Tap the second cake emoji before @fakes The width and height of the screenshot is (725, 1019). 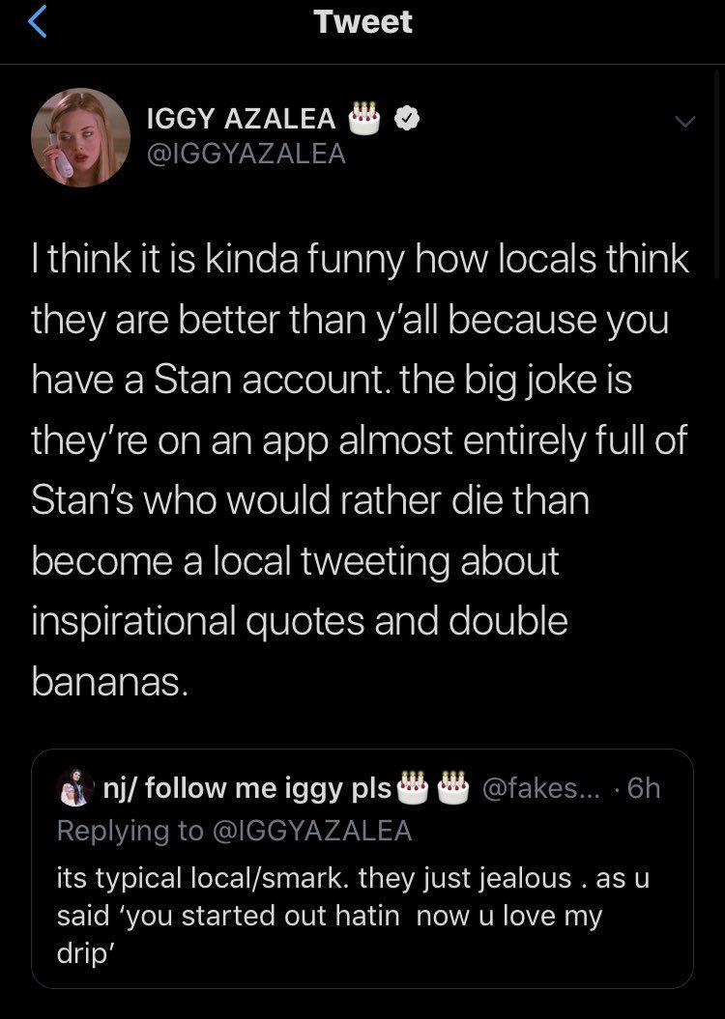pos(453,787)
